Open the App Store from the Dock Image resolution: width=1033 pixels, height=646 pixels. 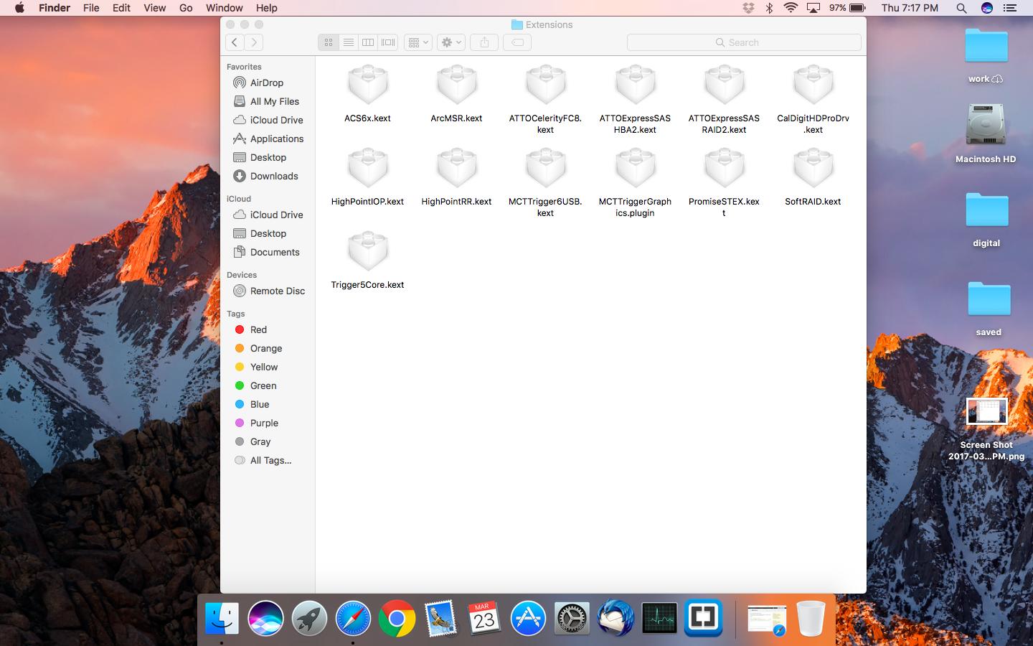tap(528, 618)
